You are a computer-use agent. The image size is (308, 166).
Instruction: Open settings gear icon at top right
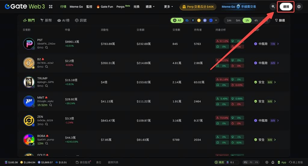[299, 7]
